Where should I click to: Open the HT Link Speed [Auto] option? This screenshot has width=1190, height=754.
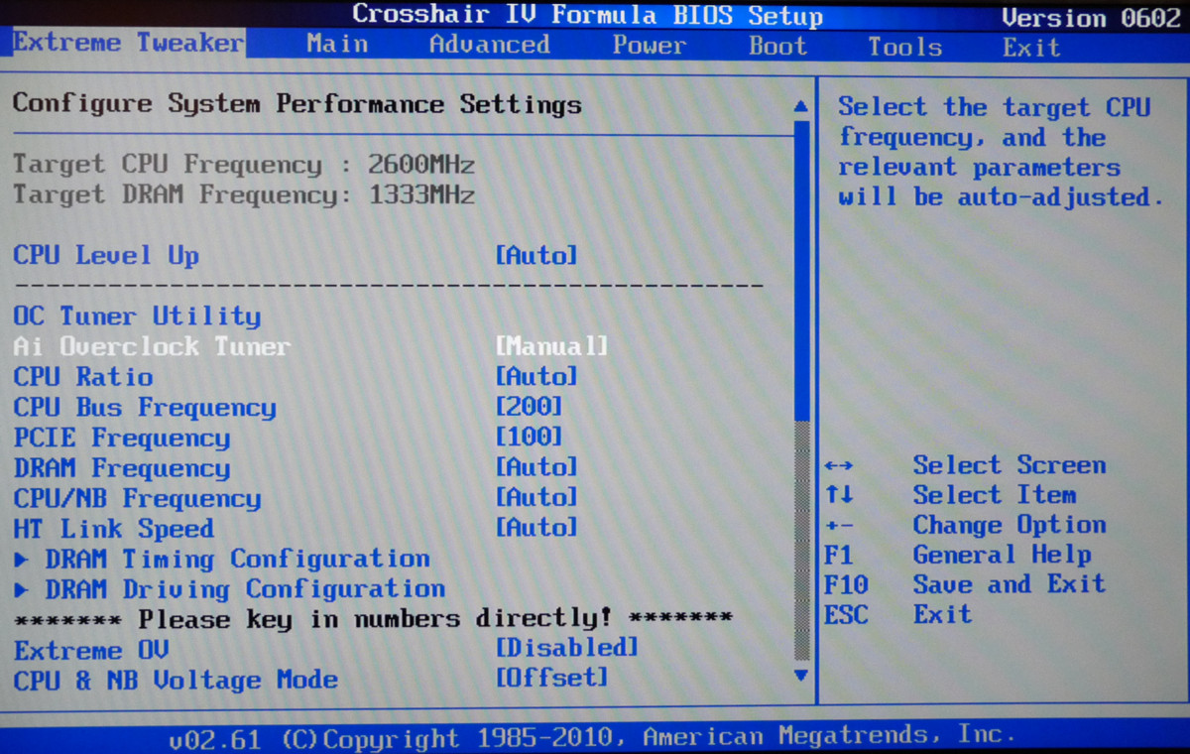point(536,528)
